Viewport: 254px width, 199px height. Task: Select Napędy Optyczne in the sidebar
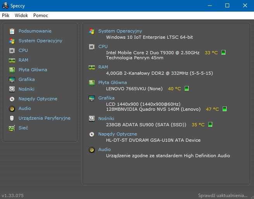click(38, 99)
